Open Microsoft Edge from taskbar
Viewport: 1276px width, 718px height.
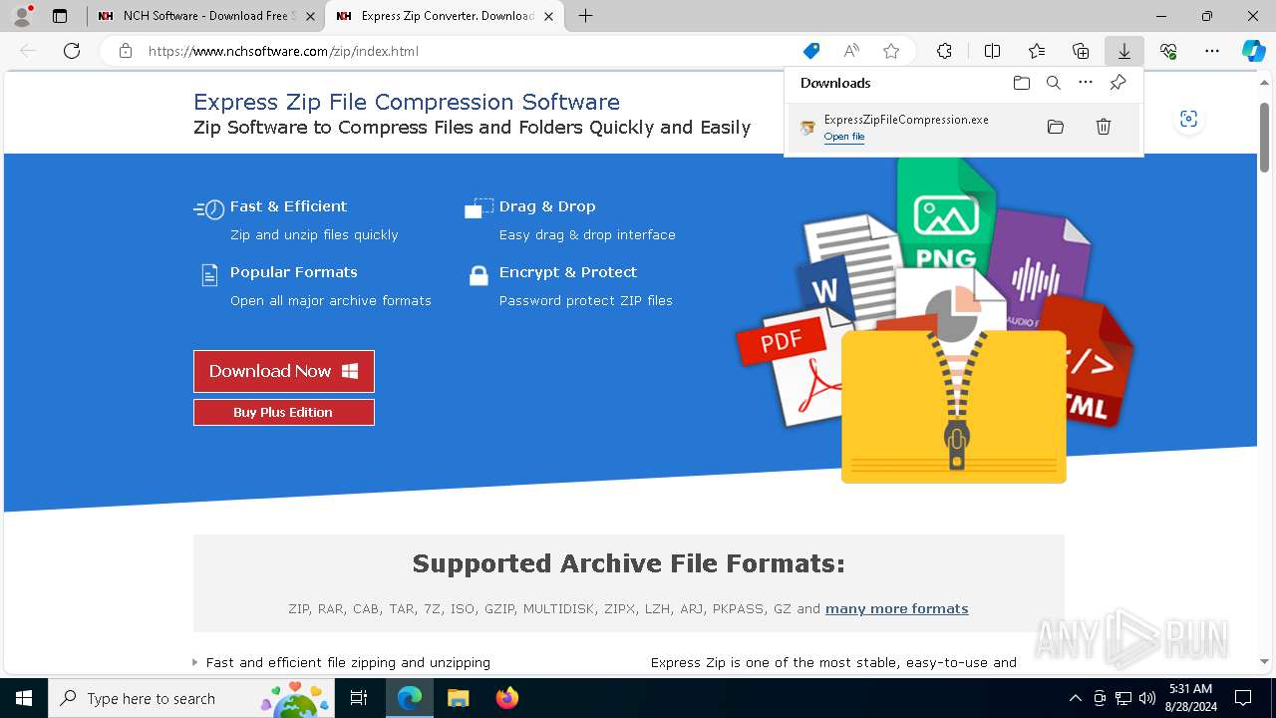(x=410, y=698)
